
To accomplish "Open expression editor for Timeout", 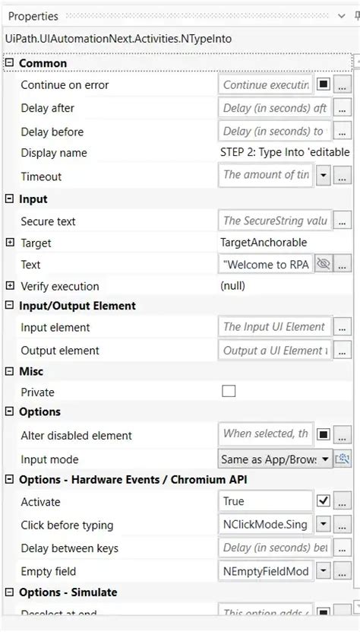I will click(x=342, y=176).
